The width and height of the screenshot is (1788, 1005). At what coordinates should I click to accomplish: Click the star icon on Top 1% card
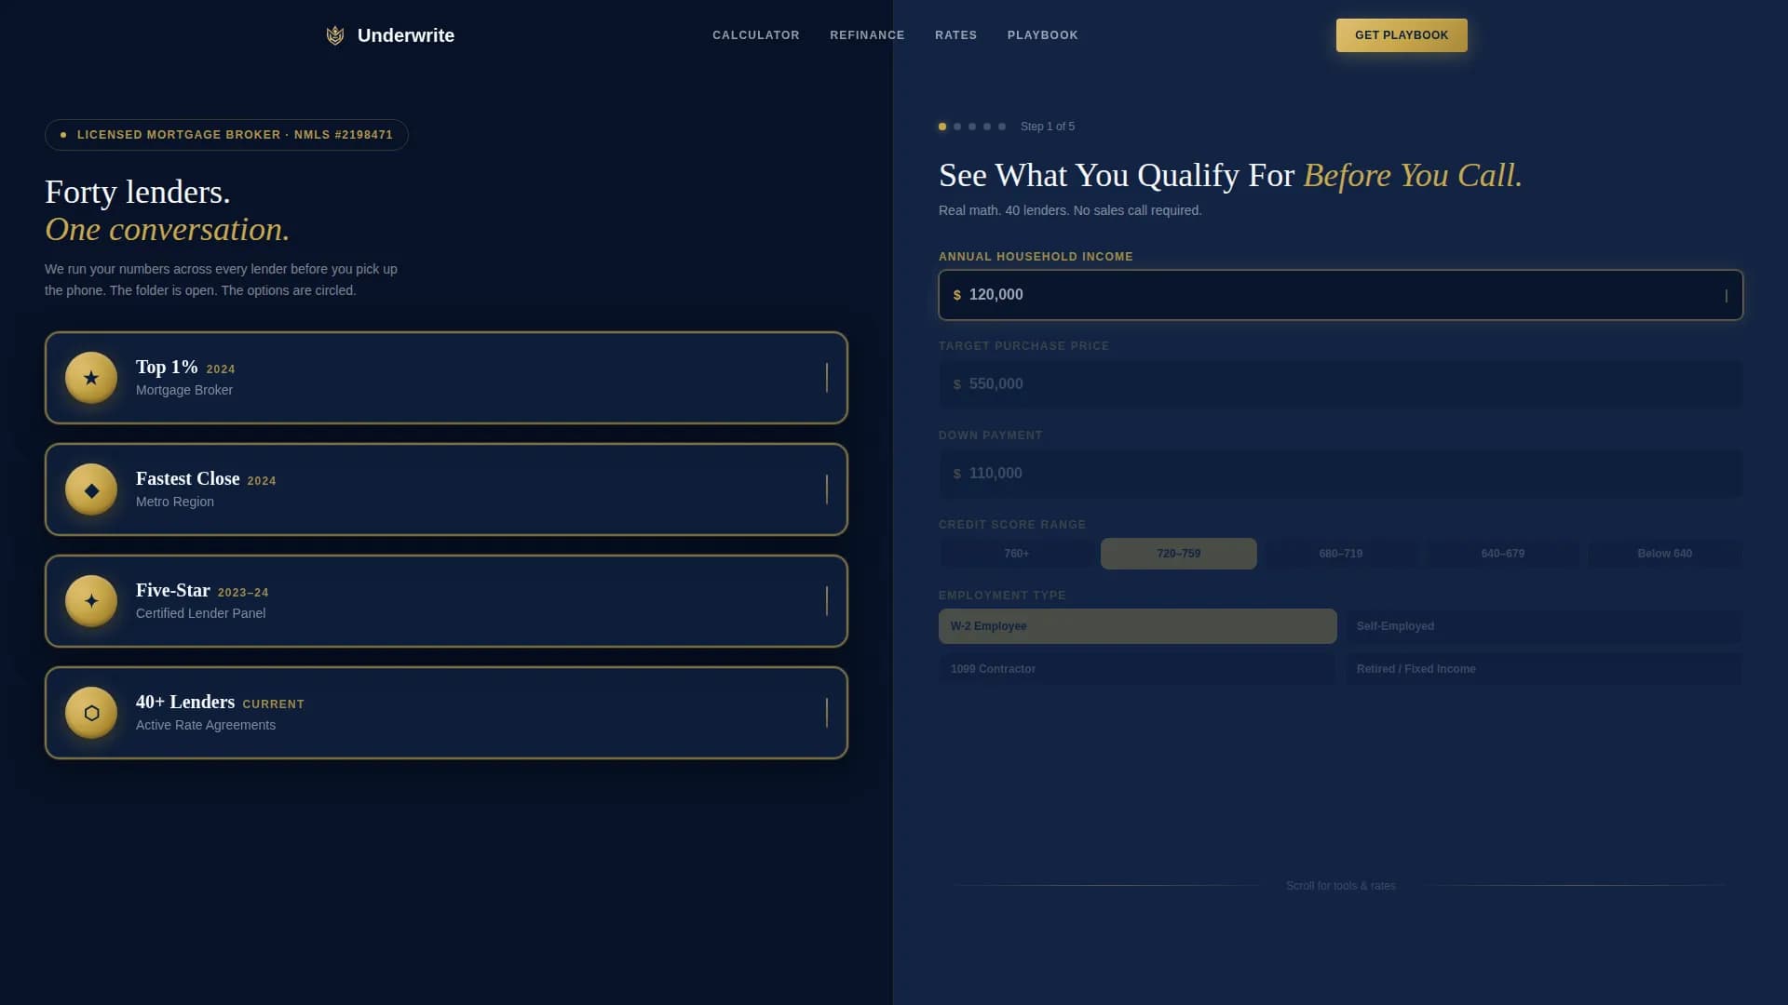[x=90, y=377]
